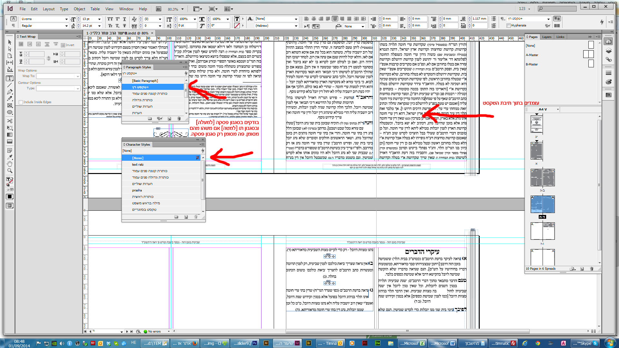The image size is (619, 348).
Task: Open the Livorna font family dropdown
Action: (x=66, y=19)
